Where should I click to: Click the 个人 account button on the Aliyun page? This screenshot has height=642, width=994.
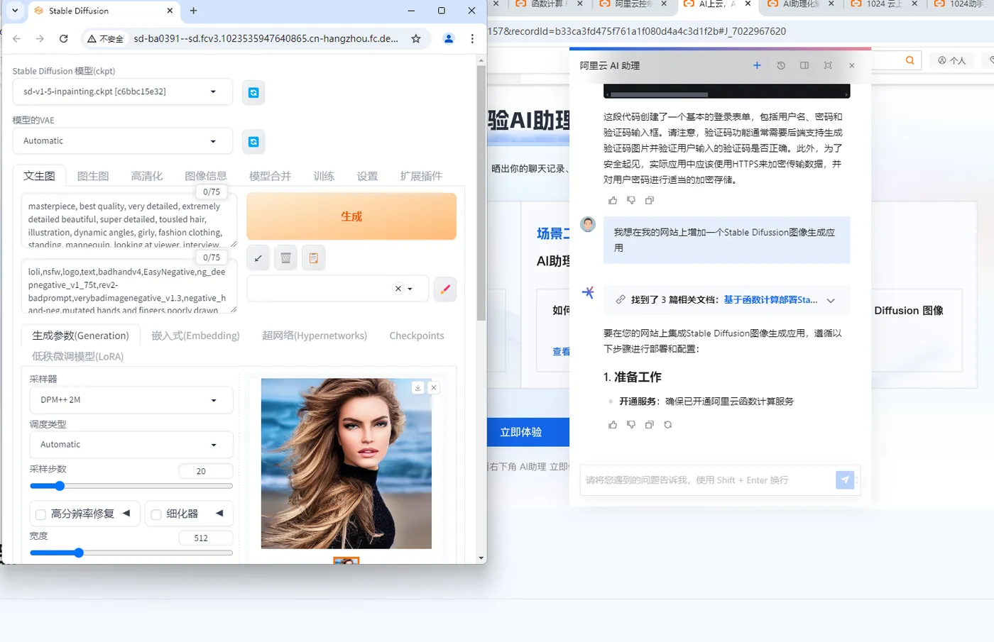(x=953, y=61)
